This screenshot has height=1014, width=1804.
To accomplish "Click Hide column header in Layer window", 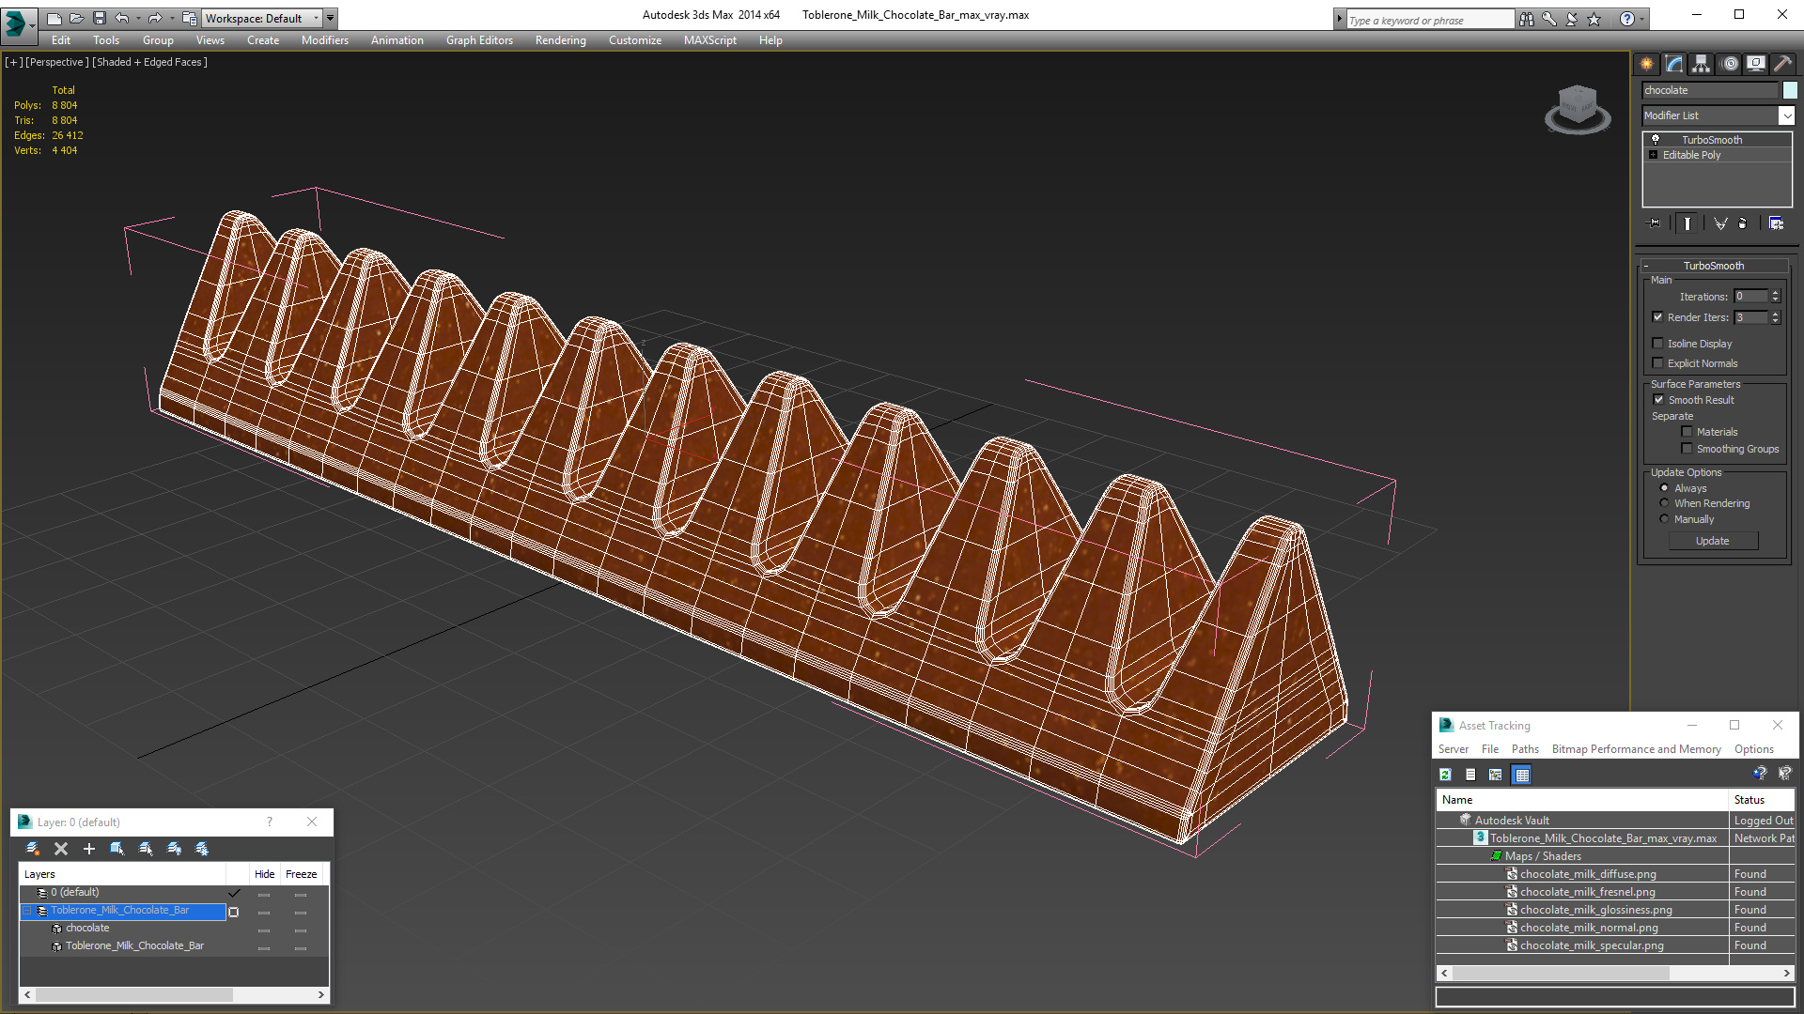I will pos(265,874).
